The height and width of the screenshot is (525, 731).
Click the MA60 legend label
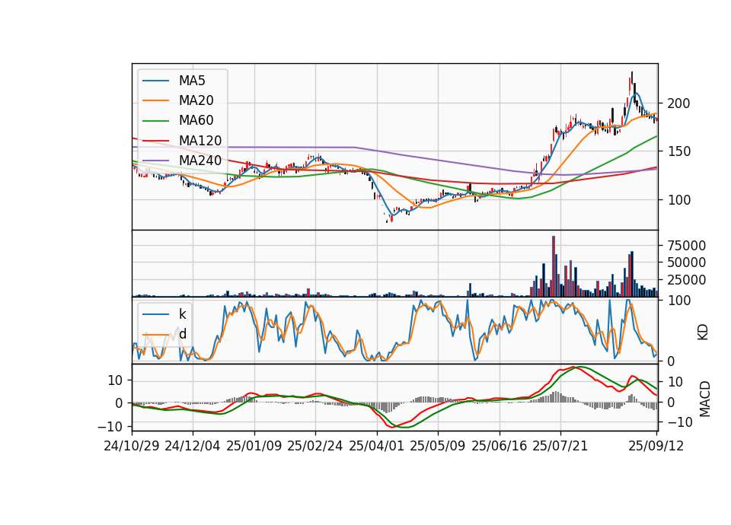pyautogui.click(x=196, y=120)
